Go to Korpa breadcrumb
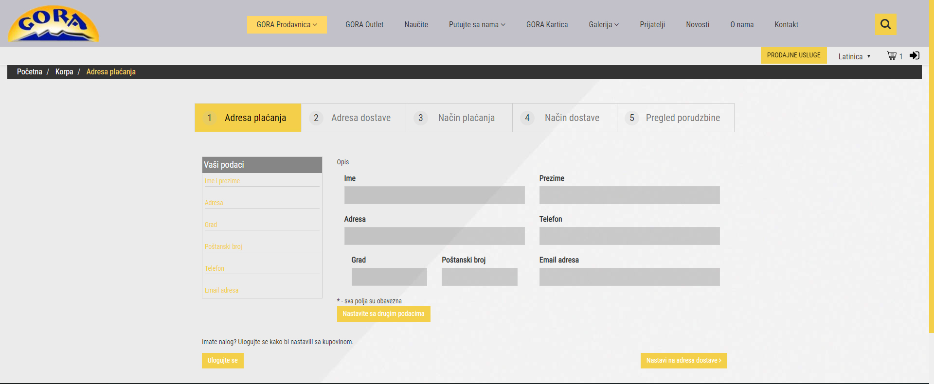Viewport: 934px width, 384px height. 64,72
